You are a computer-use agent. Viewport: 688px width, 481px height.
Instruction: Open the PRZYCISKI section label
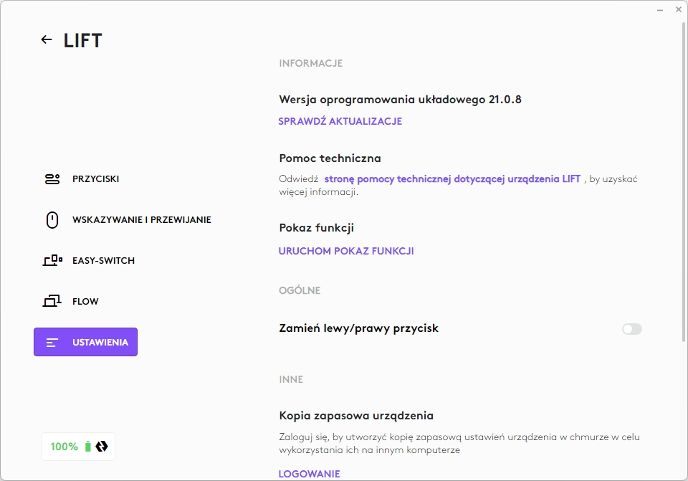pos(95,179)
